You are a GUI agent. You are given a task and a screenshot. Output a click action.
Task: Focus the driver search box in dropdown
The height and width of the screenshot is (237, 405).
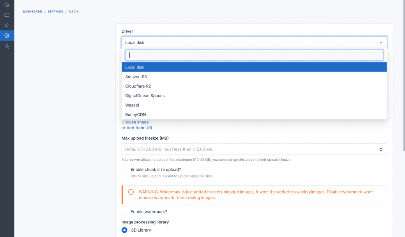254,55
